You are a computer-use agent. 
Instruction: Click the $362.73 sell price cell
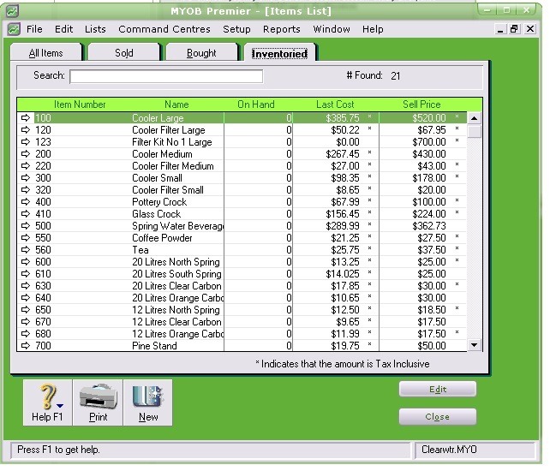[x=429, y=226]
